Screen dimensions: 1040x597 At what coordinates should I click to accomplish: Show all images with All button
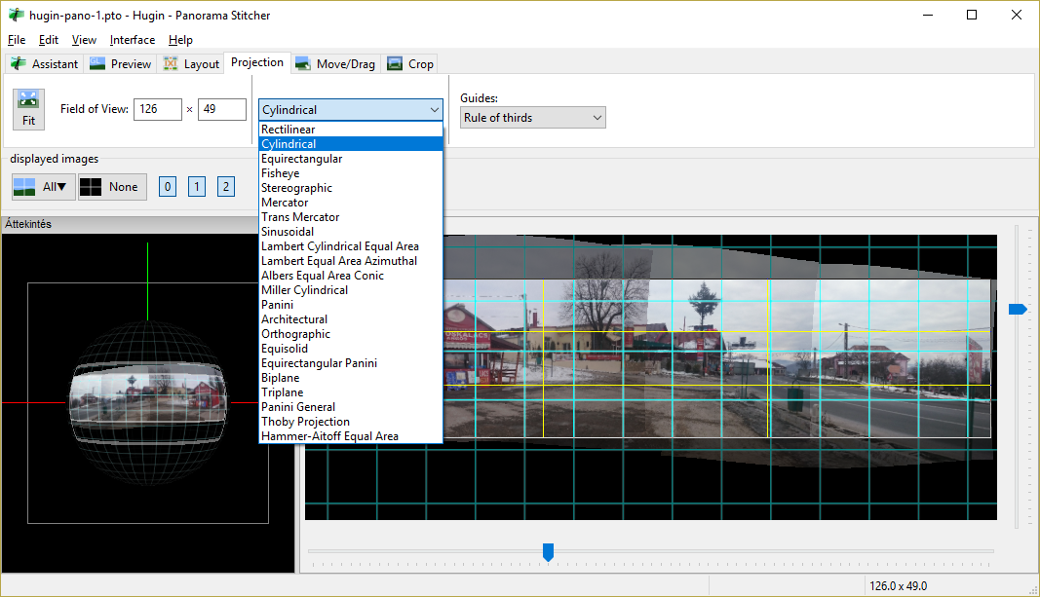tap(43, 187)
